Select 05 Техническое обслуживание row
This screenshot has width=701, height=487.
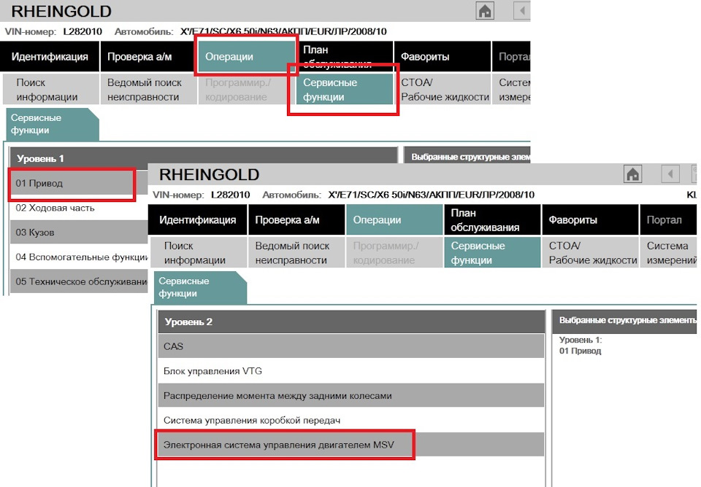coord(79,281)
